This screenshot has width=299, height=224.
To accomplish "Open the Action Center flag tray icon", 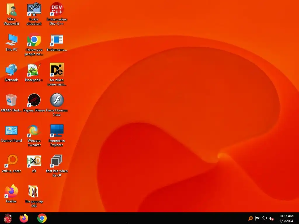I will tap(258, 218).
